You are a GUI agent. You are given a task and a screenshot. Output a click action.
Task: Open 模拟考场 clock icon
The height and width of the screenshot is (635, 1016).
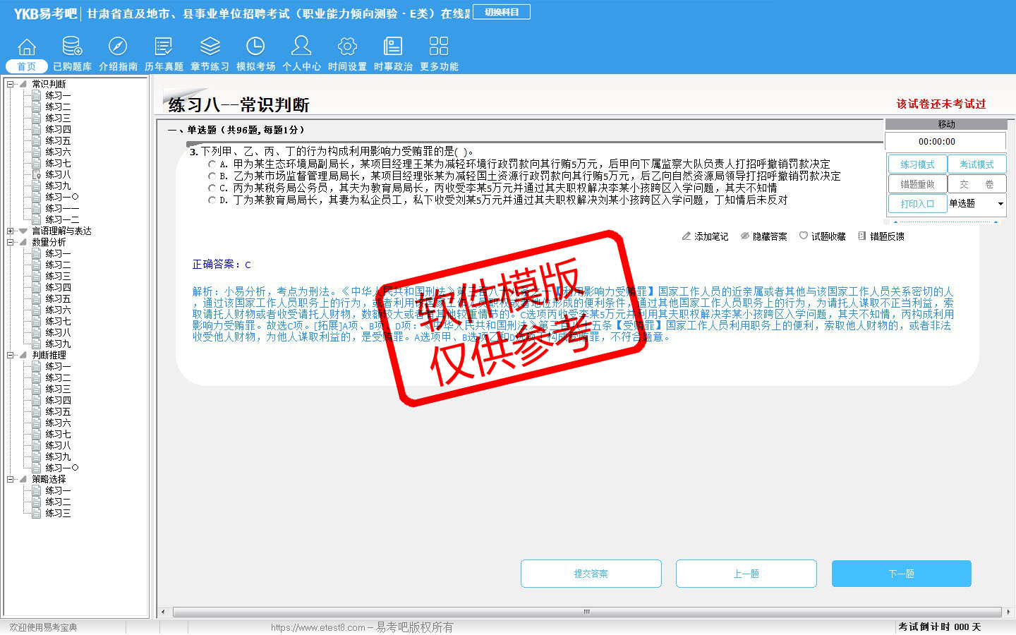tap(255, 47)
